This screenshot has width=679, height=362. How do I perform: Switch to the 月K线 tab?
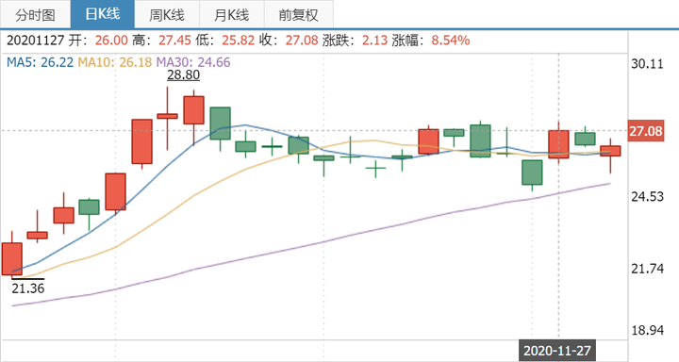tap(232, 15)
